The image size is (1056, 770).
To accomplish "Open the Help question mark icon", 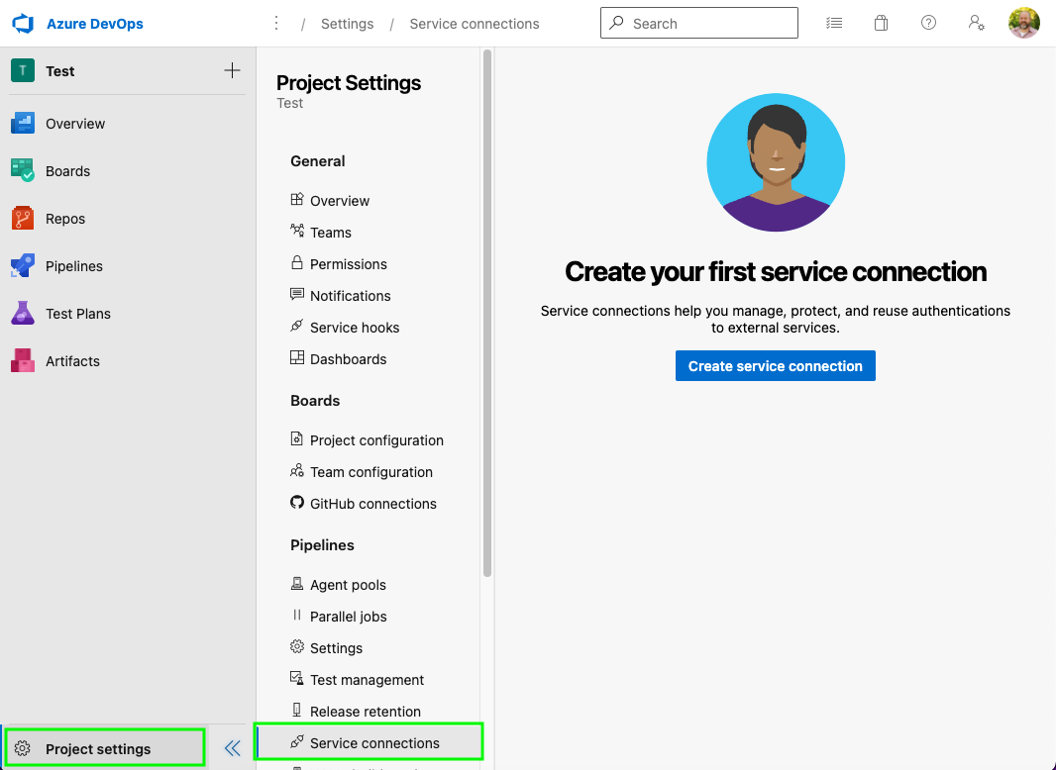I will click(x=928, y=23).
